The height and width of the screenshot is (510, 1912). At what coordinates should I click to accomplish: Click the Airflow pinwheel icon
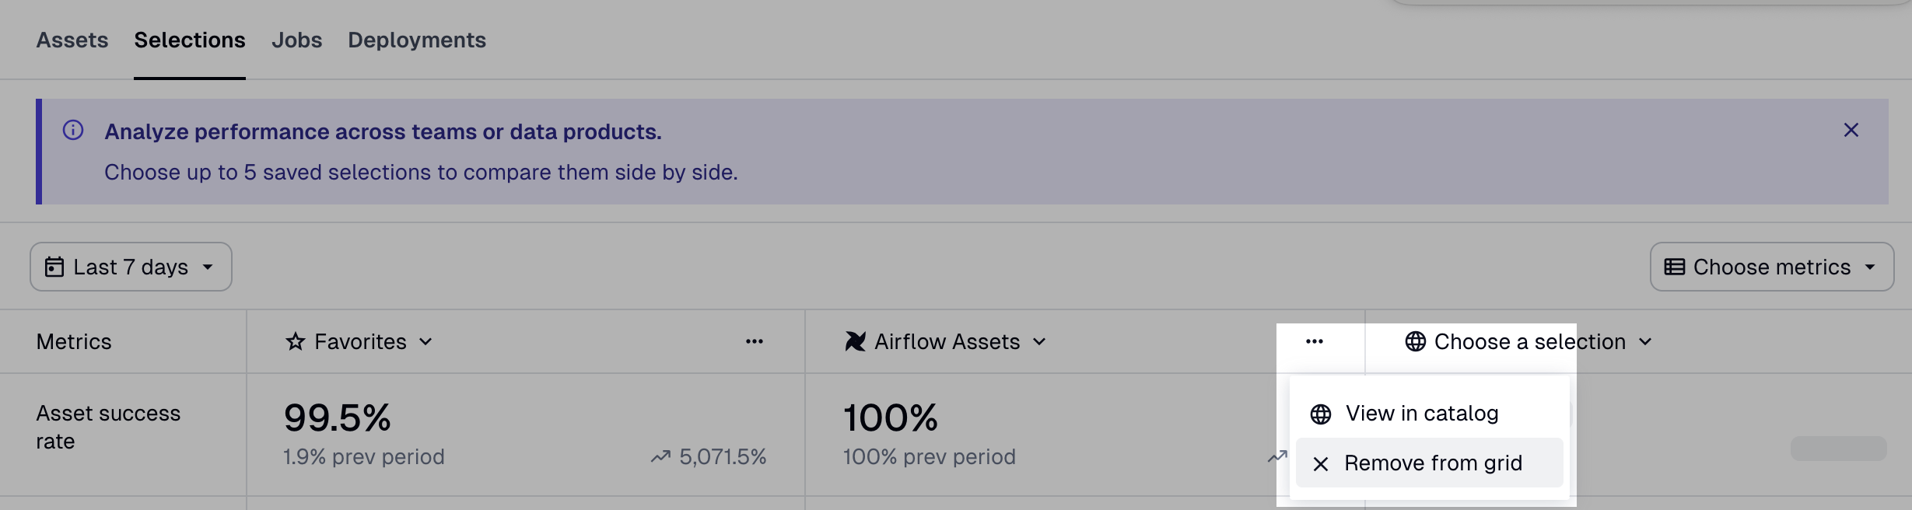tap(855, 342)
